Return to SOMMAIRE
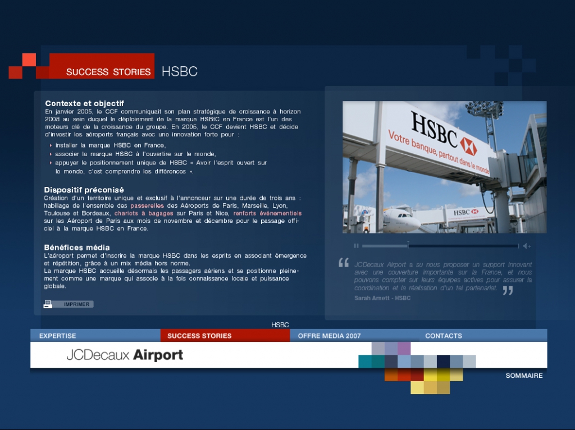The height and width of the screenshot is (430, 575). click(x=524, y=376)
